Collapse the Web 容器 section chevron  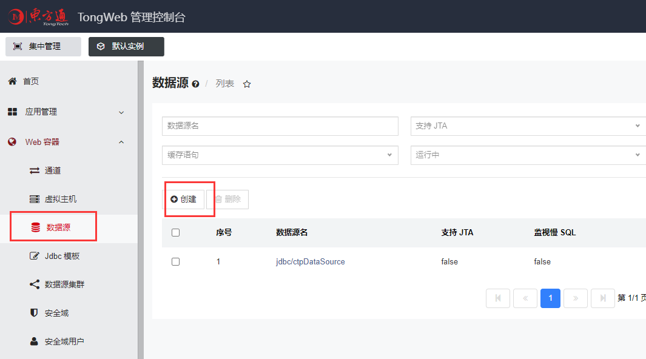121,141
